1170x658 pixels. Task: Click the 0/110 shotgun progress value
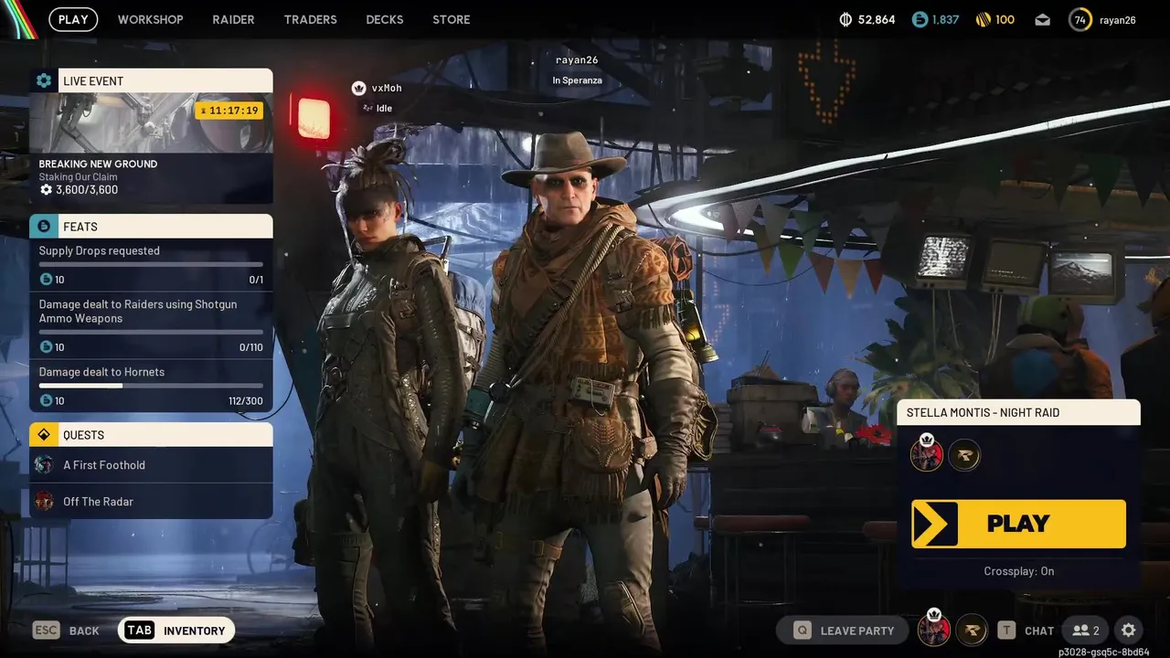(x=251, y=347)
